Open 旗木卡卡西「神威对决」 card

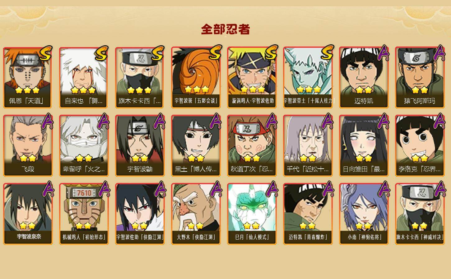click(420, 214)
